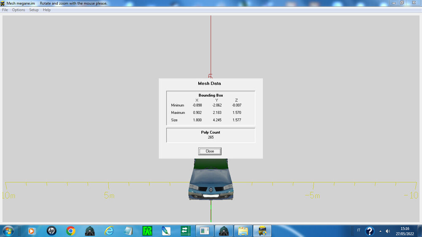Click the 5m ruler label
Image resolution: width=422 pixels, height=237 pixels.
(x=109, y=196)
